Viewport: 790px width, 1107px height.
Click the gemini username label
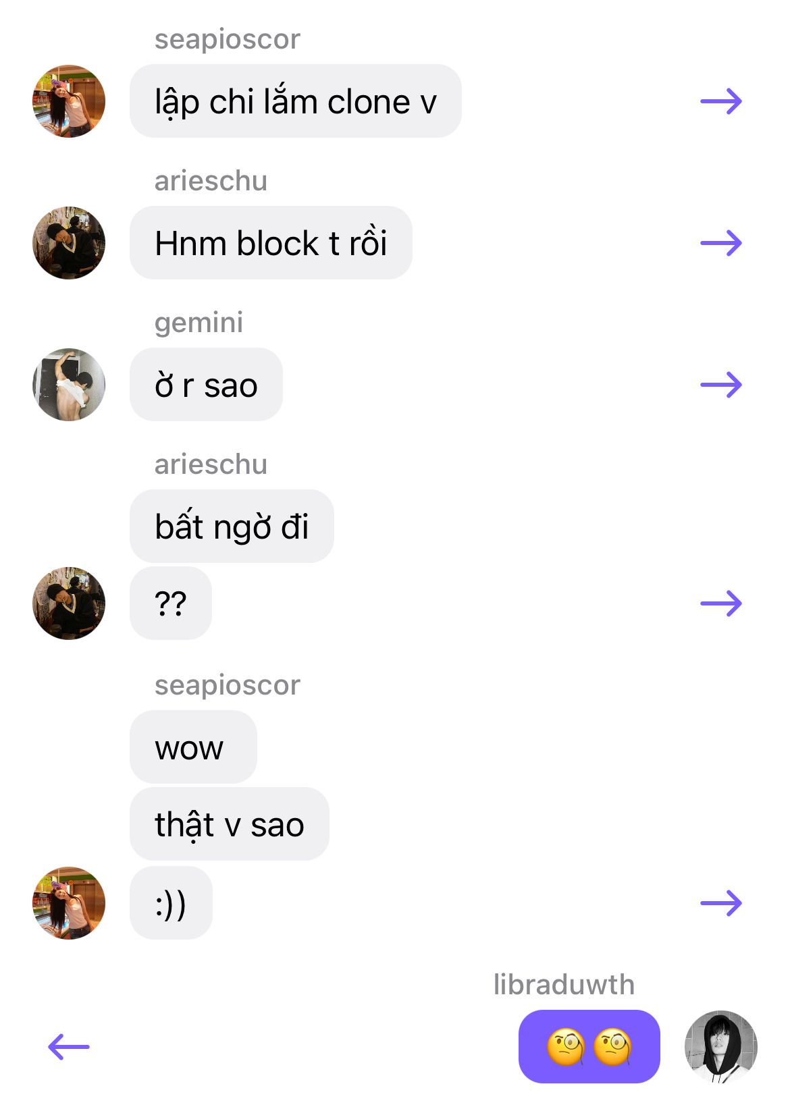pyautogui.click(x=199, y=323)
